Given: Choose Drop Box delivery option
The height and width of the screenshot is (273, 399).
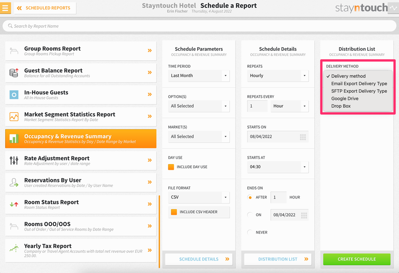Looking at the screenshot, I should tap(341, 106).
